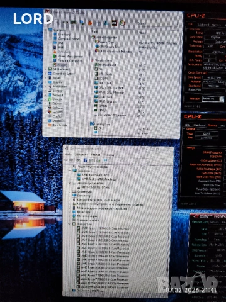Switch to CPU tab in lower CPU-Z window
The width and height of the screenshot is (226, 302).
[188, 125]
